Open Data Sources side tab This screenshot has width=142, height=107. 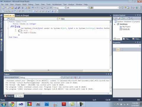click(1, 45)
